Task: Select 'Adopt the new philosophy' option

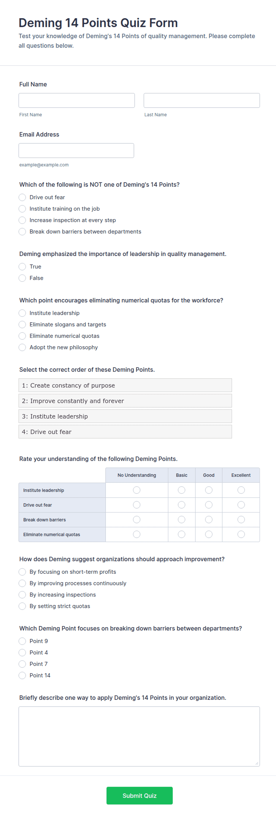Action: (22, 347)
